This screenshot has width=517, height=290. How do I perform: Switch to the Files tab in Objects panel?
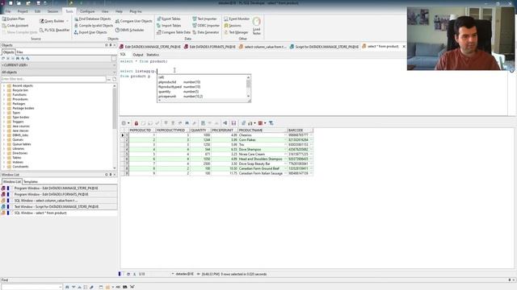19,52
